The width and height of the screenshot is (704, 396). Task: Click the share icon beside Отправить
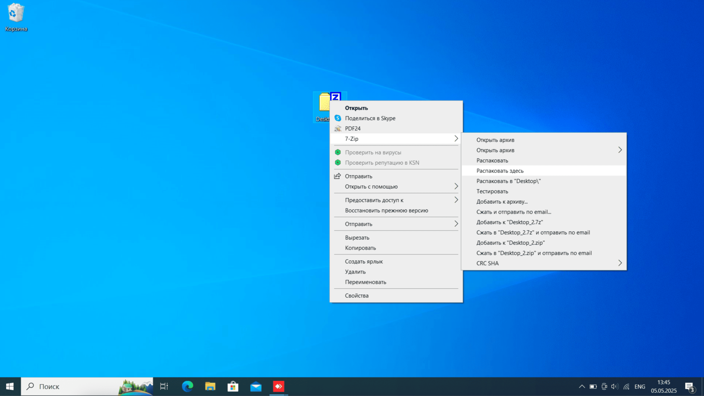[x=338, y=176]
